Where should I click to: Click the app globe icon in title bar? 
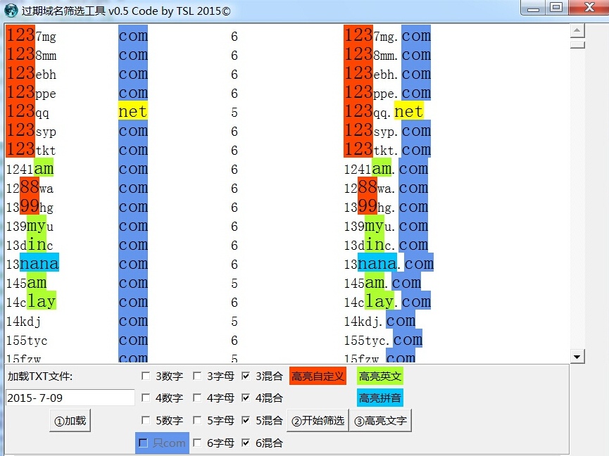(11, 11)
